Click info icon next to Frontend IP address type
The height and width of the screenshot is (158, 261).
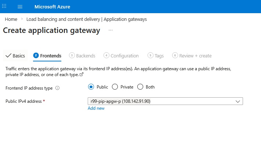(57, 88)
